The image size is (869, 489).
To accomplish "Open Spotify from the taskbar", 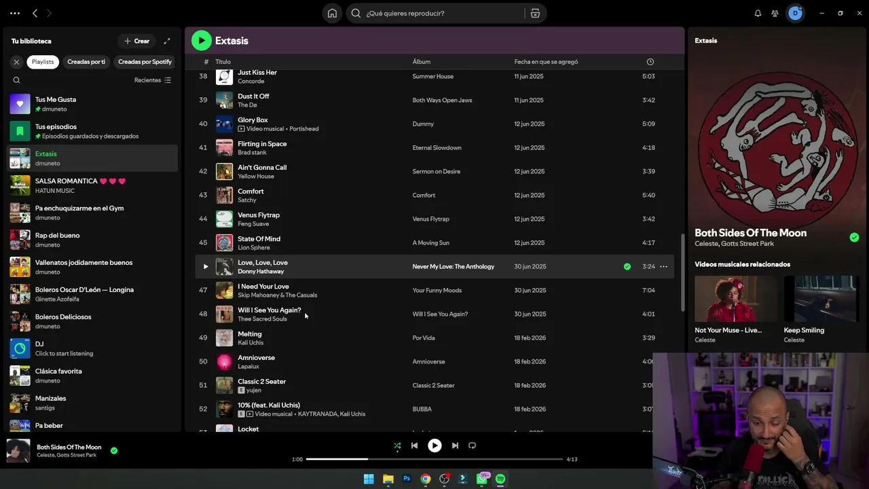I will [x=500, y=479].
